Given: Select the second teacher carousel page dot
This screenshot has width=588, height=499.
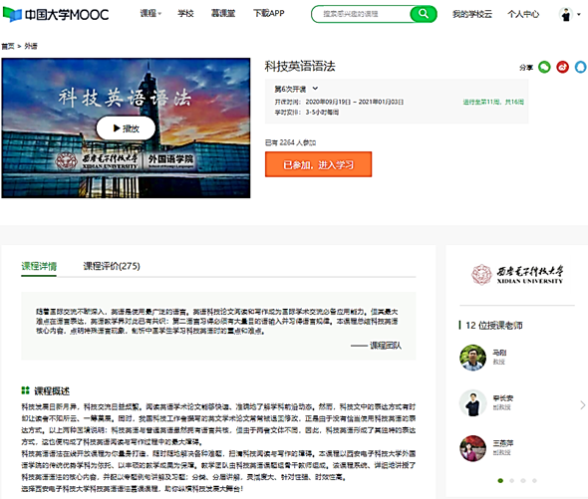Looking at the screenshot, I should pyautogui.click(x=511, y=480).
